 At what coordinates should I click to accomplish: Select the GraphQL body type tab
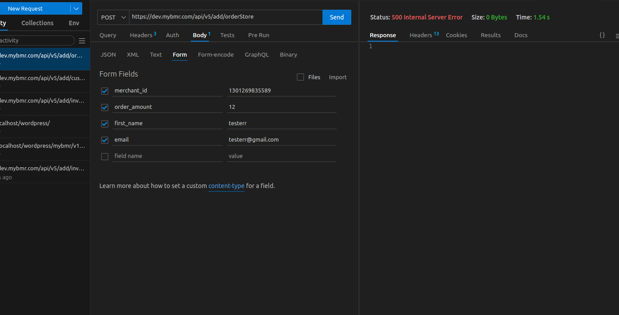click(x=257, y=54)
